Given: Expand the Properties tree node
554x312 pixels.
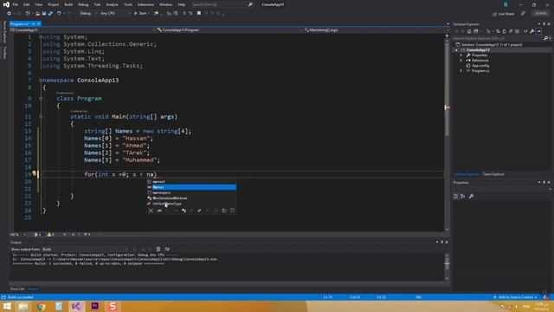Looking at the screenshot, I should tap(461, 55).
